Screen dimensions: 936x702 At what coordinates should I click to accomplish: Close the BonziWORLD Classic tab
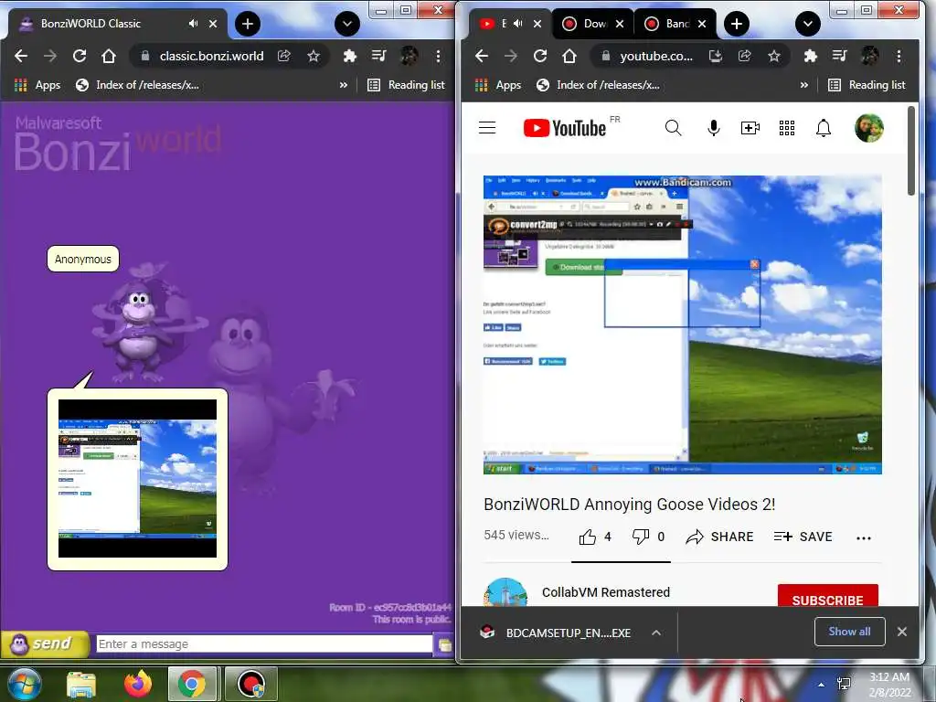(x=213, y=24)
